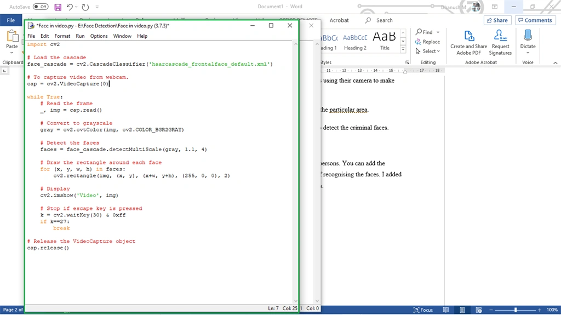Image resolution: width=561 pixels, height=315 pixels.
Task: Click zoom in plus button
Action: pos(540,310)
